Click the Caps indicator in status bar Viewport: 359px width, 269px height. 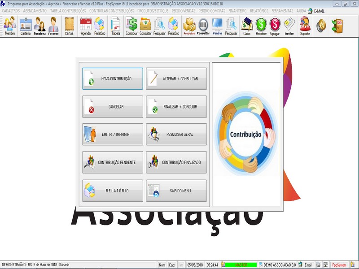point(172,265)
